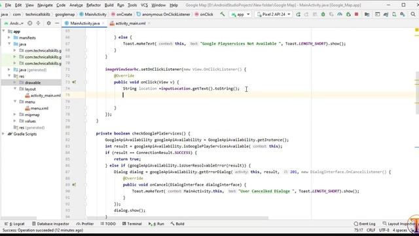
Task: Switch to the activity_main.xml editor tab
Action: coord(130,24)
